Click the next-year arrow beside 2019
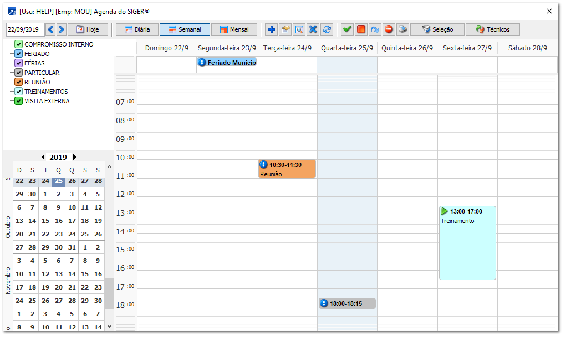Screen dimensions: 571x340 coord(74,157)
